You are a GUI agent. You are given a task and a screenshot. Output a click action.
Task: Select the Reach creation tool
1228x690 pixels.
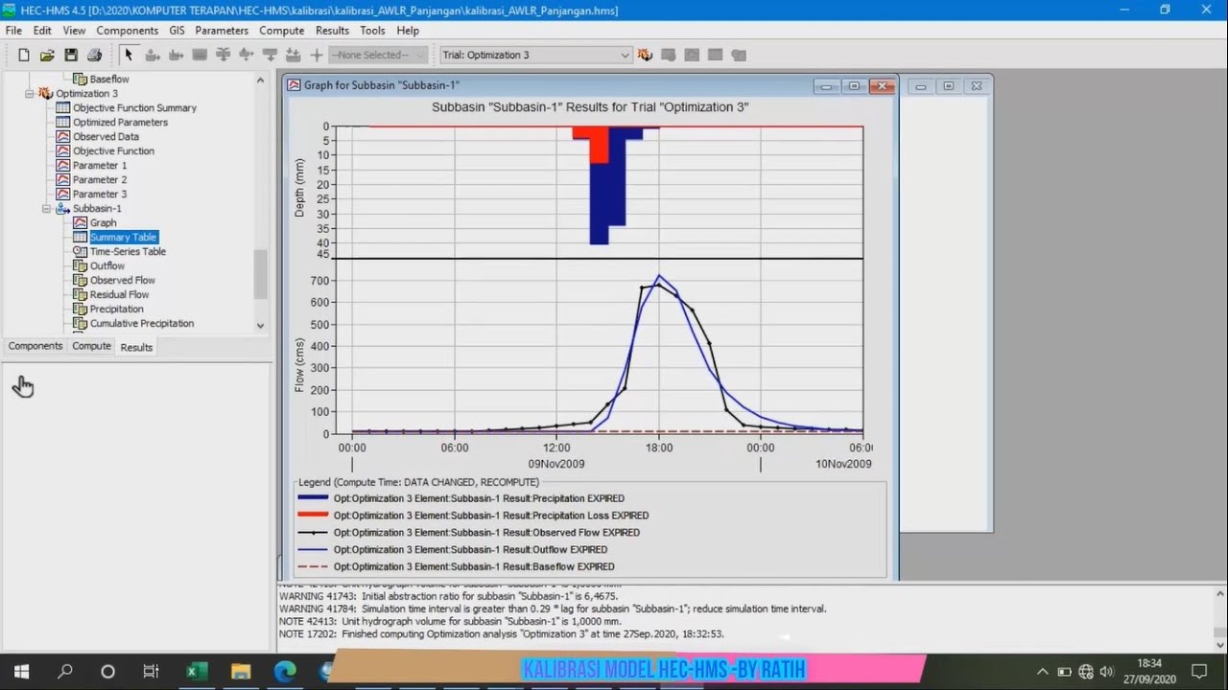click(x=176, y=56)
